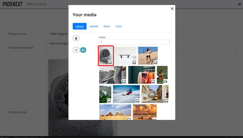The image size is (243, 138).
Task: Click image icon on track lighting thumbnail
Action: (134, 62)
